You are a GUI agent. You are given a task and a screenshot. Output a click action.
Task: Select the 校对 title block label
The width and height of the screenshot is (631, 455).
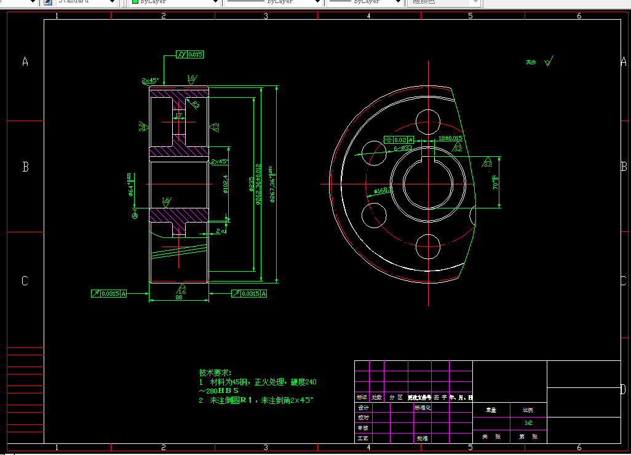(363, 417)
